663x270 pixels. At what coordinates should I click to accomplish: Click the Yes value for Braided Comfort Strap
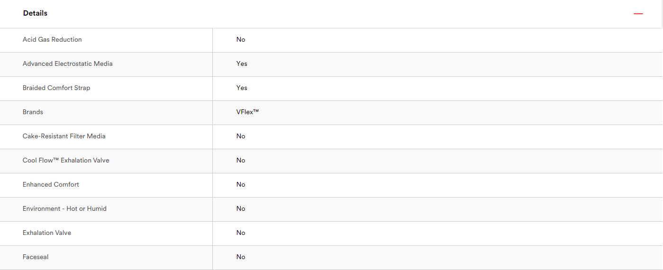(242, 88)
